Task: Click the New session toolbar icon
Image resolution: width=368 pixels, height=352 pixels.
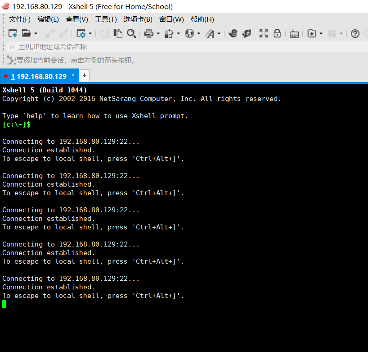Action: (x=13, y=33)
